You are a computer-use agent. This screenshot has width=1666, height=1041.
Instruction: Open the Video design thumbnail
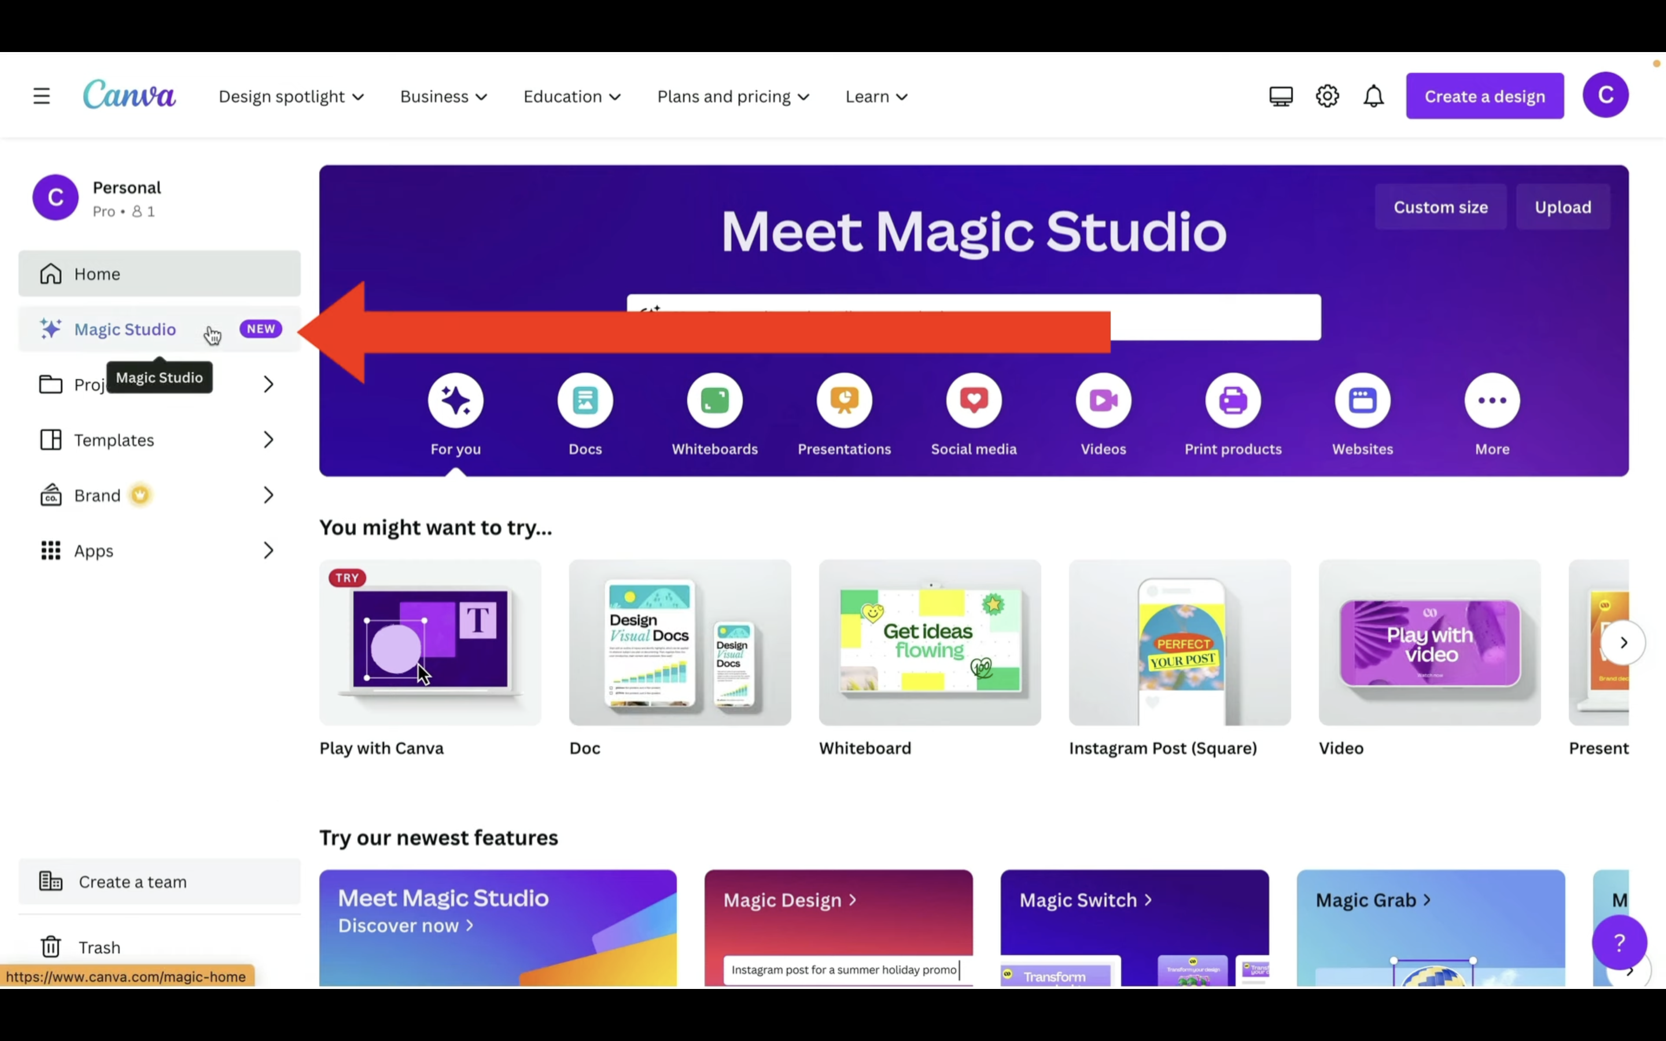pos(1429,643)
